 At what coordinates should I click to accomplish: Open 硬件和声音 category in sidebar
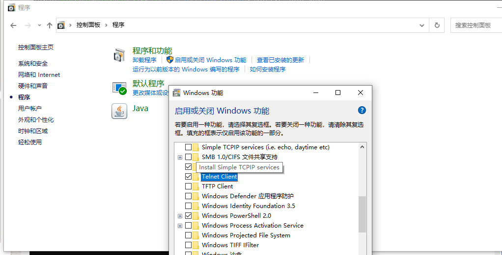pyautogui.click(x=33, y=86)
